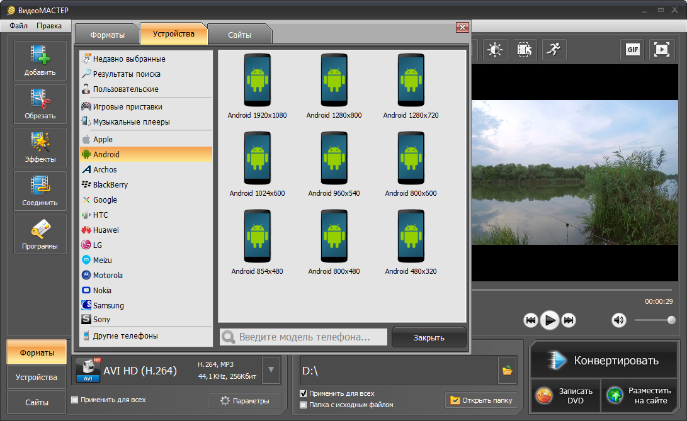The height and width of the screenshot is (421, 687).
Task: Pick the Android 1024x600 preset
Action: 257,164
